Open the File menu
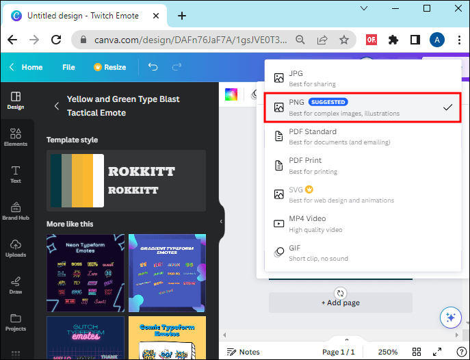 [x=68, y=67]
